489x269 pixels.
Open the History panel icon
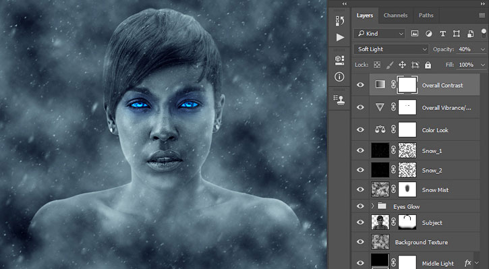point(340,21)
